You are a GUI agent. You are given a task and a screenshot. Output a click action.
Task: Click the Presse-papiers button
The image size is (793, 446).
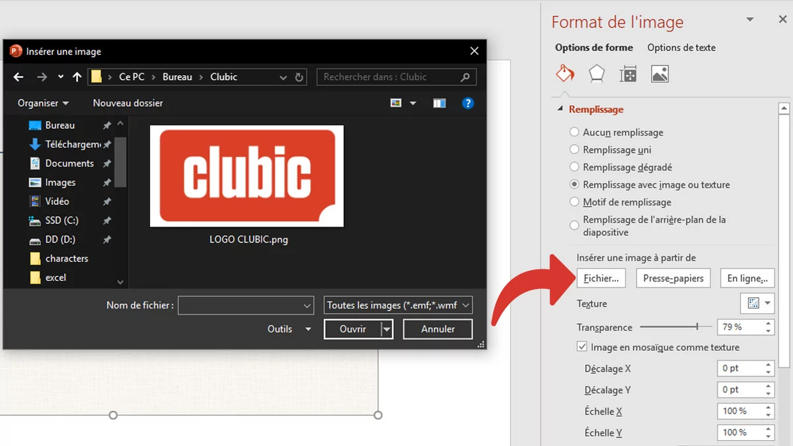[x=673, y=278]
